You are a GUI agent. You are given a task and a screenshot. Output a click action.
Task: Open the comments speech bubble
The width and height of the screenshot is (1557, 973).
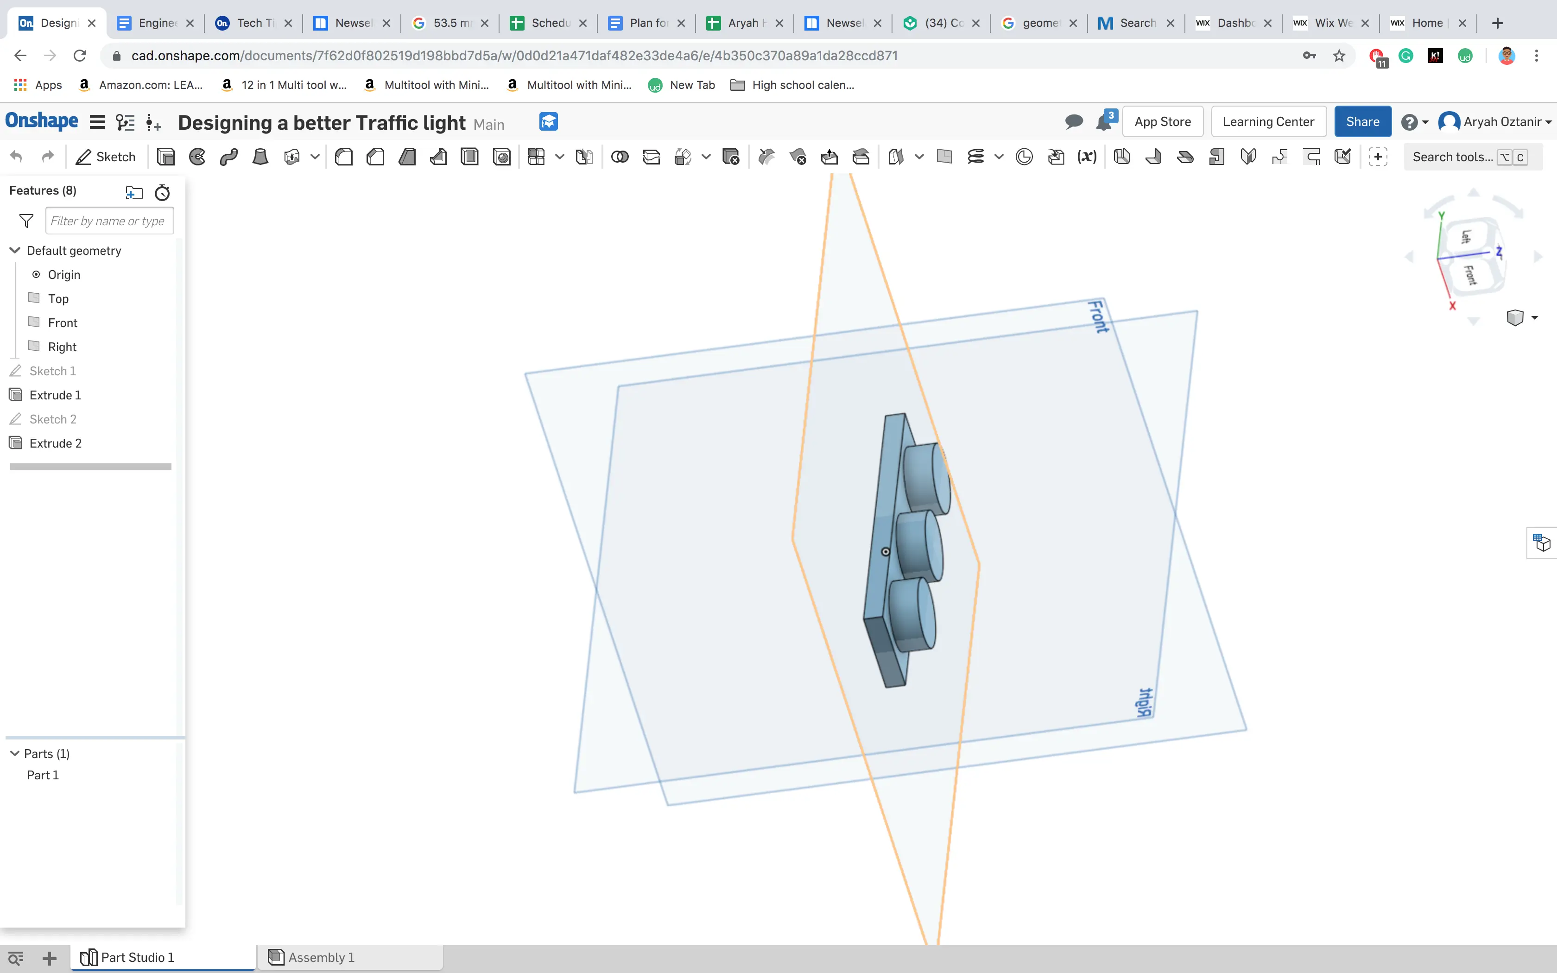click(x=1073, y=121)
